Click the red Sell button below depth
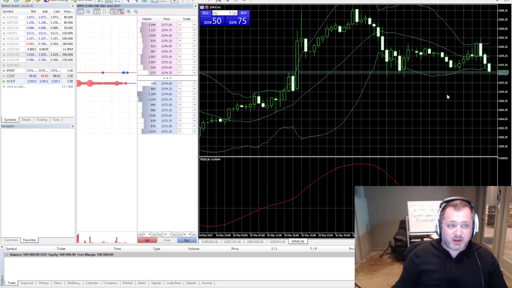Viewport: 512px width, 288px height. [147, 240]
